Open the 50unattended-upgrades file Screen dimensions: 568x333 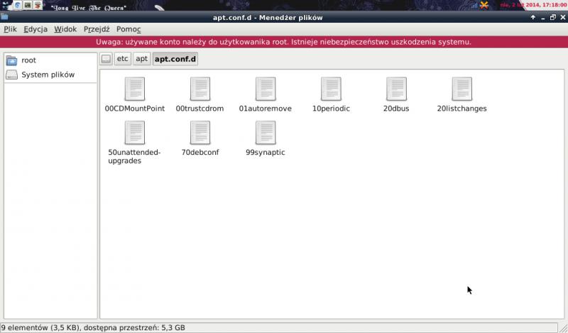click(134, 133)
